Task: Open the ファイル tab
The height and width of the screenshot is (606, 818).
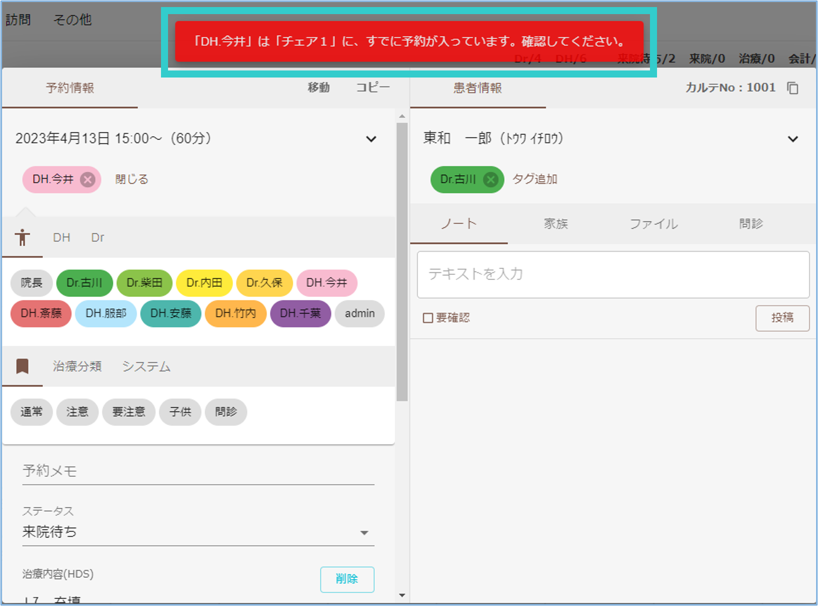Action: coord(653,224)
